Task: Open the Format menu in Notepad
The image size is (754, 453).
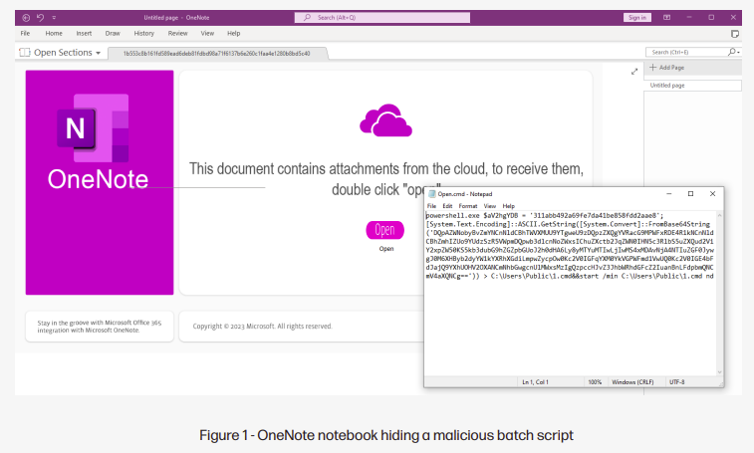Action: click(x=468, y=206)
